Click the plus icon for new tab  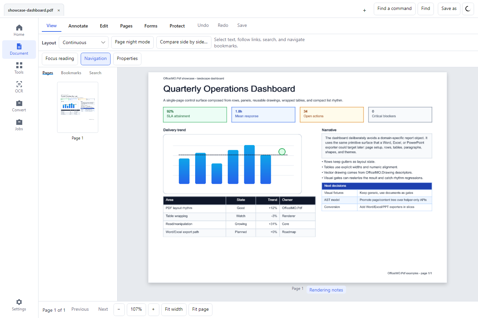(364, 10)
